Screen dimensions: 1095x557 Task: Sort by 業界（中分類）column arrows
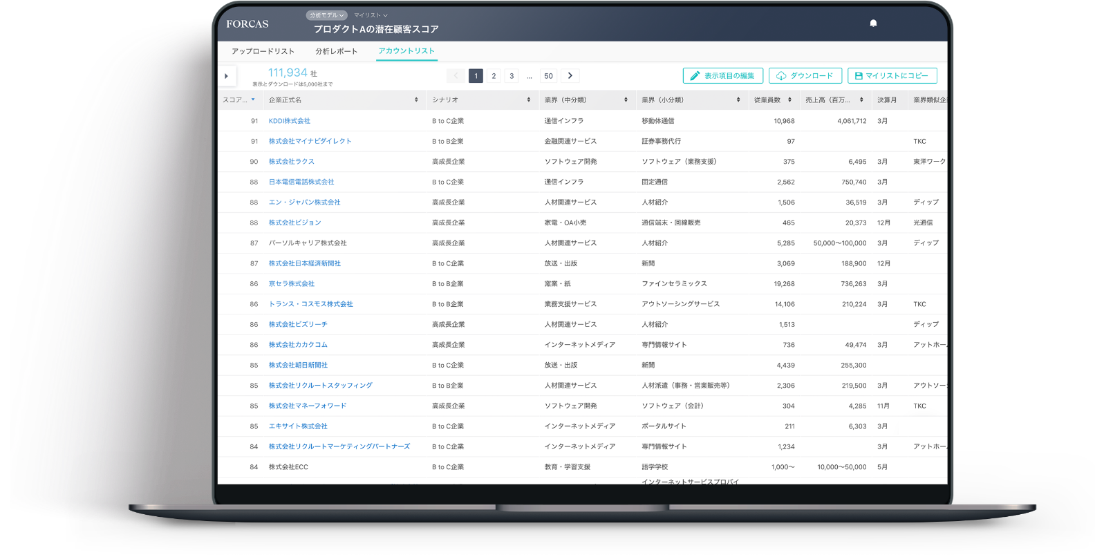(626, 100)
